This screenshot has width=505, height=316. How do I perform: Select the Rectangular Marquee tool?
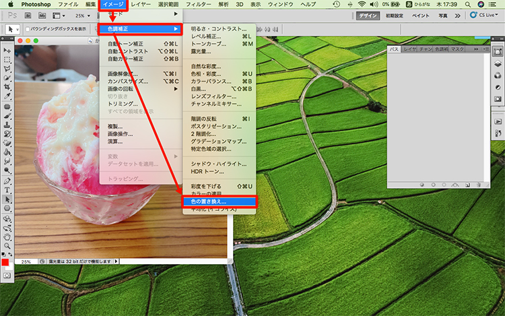tap(7, 59)
